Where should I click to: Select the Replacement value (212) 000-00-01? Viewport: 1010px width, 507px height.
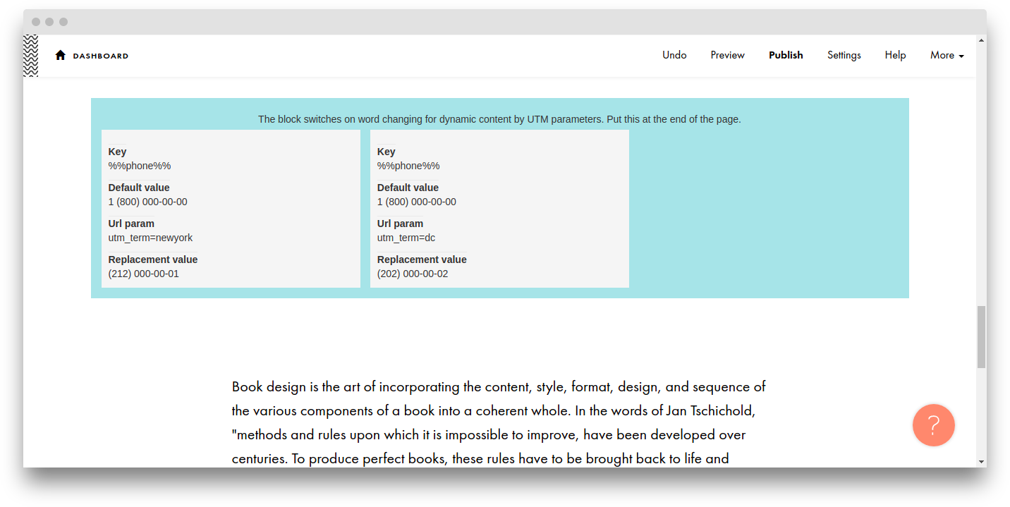coord(143,274)
